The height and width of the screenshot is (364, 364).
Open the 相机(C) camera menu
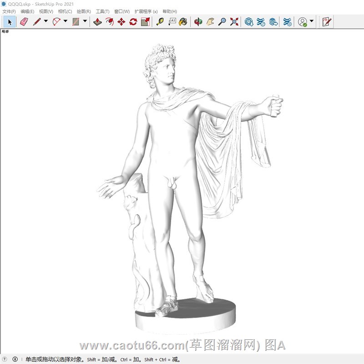(x=65, y=11)
